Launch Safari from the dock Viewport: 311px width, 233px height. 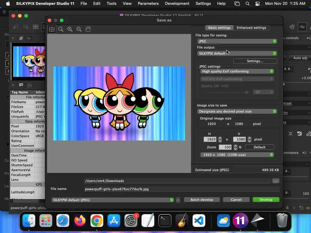click(63, 221)
